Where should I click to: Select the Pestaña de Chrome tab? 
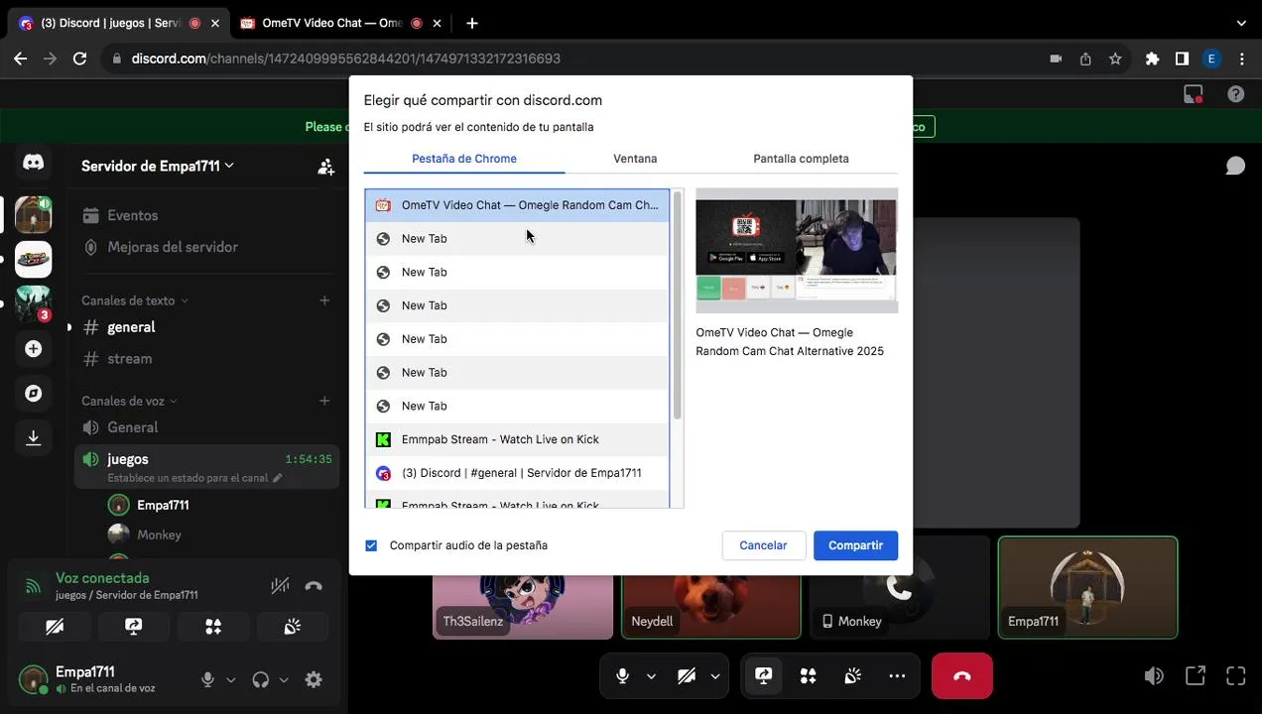coord(464,159)
